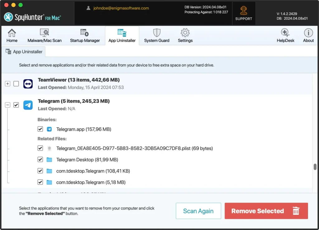Click the Scan Again button
This screenshot has width=319, height=230.
pyautogui.click(x=198, y=211)
